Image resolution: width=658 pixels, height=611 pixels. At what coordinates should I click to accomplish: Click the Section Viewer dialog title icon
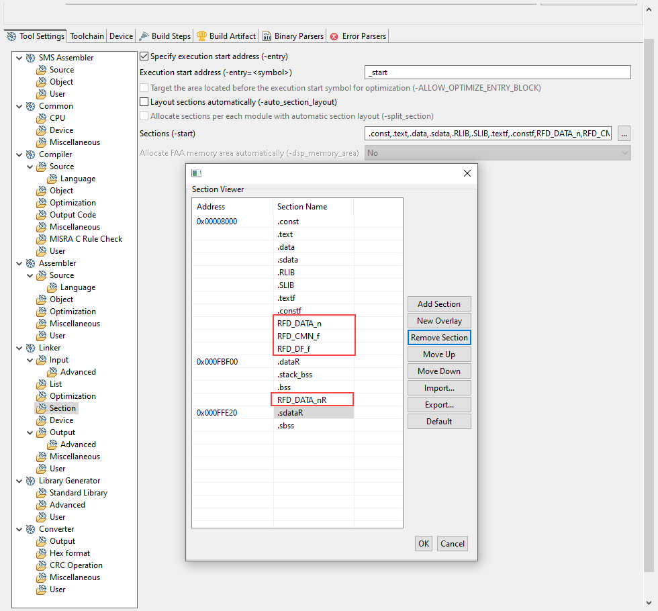tap(196, 173)
